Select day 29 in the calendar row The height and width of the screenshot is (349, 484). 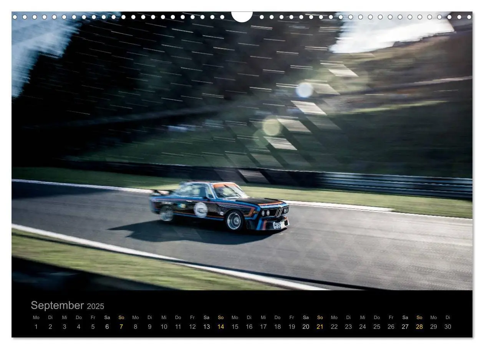tap(434, 327)
